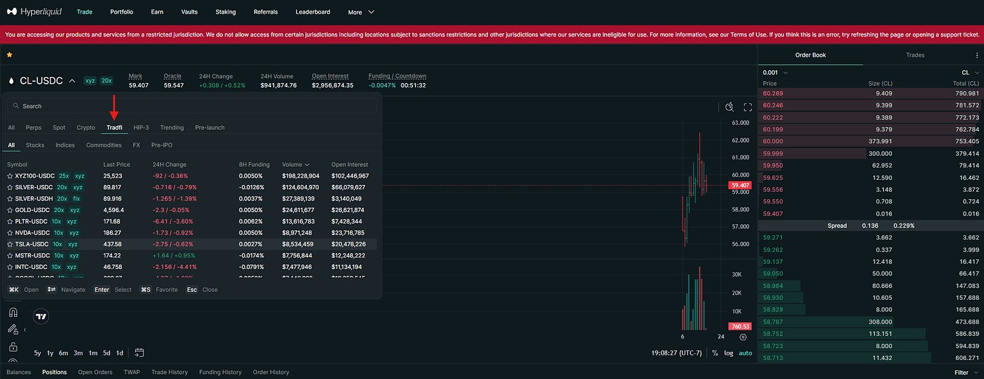Collapse the chart drawing toolbar arrow

[x=25, y=330]
